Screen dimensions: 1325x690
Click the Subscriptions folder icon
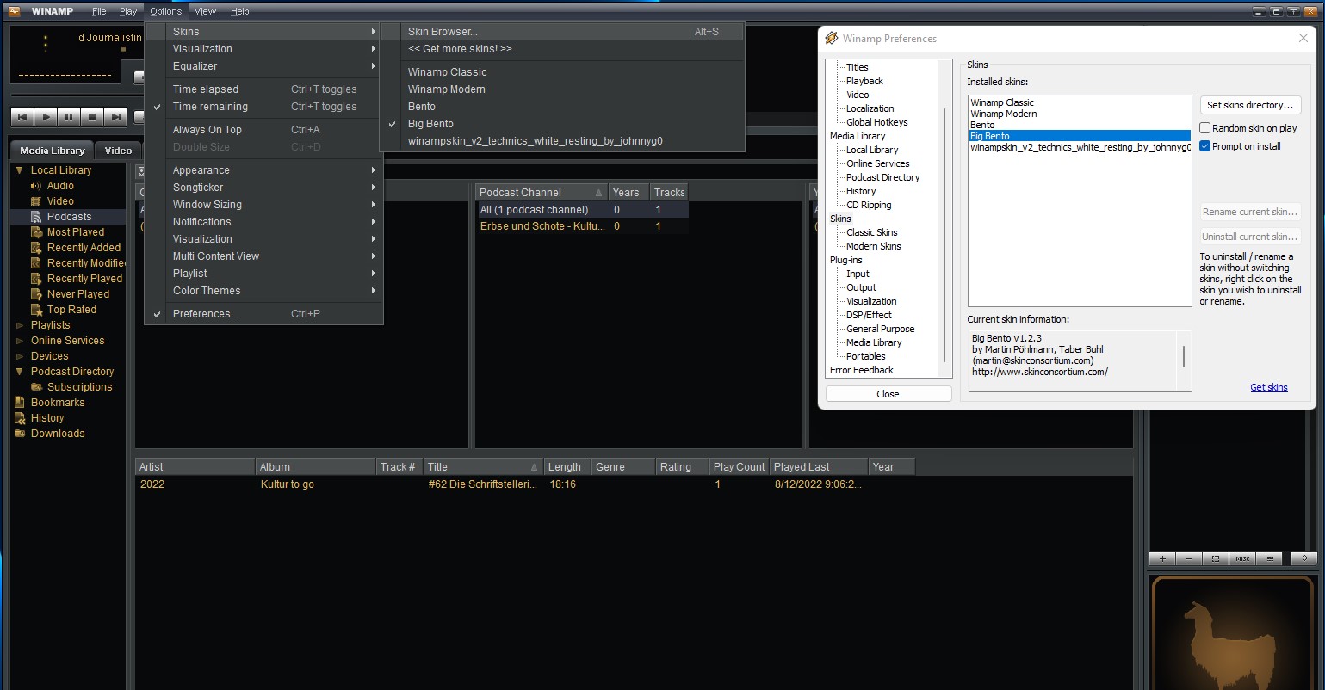pos(36,387)
